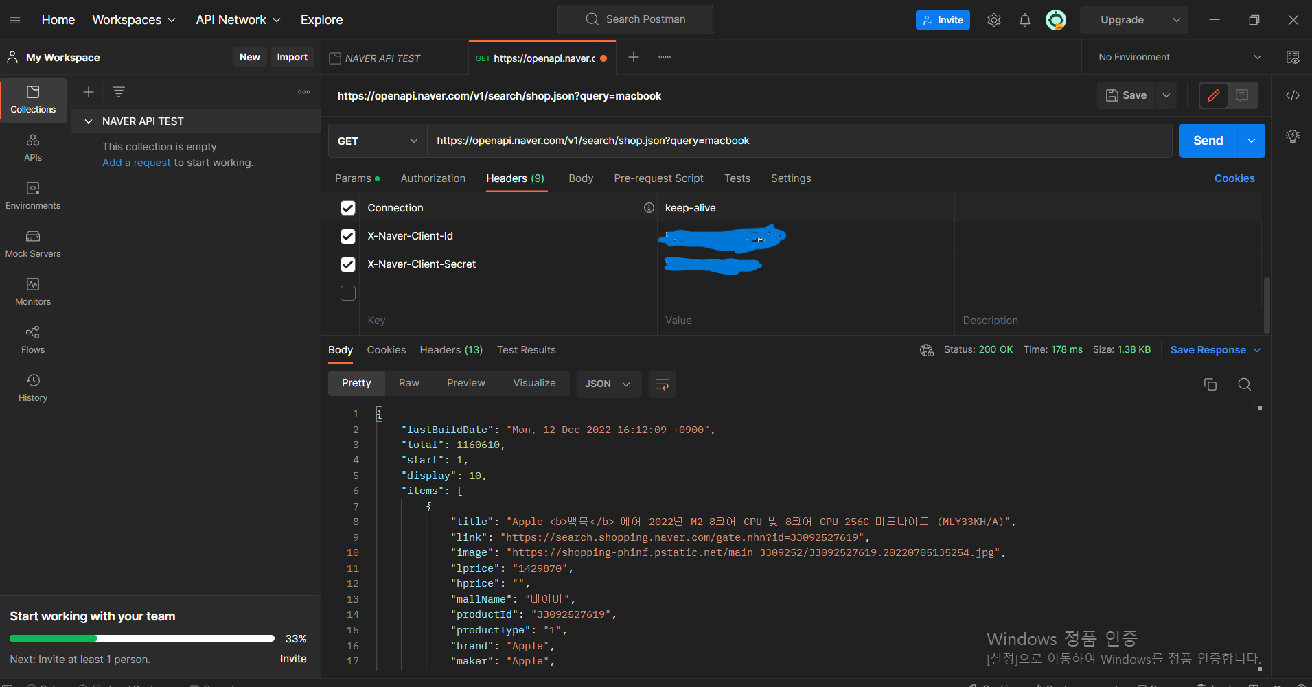This screenshot has width=1312, height=687.
Task: Click the collections filter field
Action: (x=196, y=92)
